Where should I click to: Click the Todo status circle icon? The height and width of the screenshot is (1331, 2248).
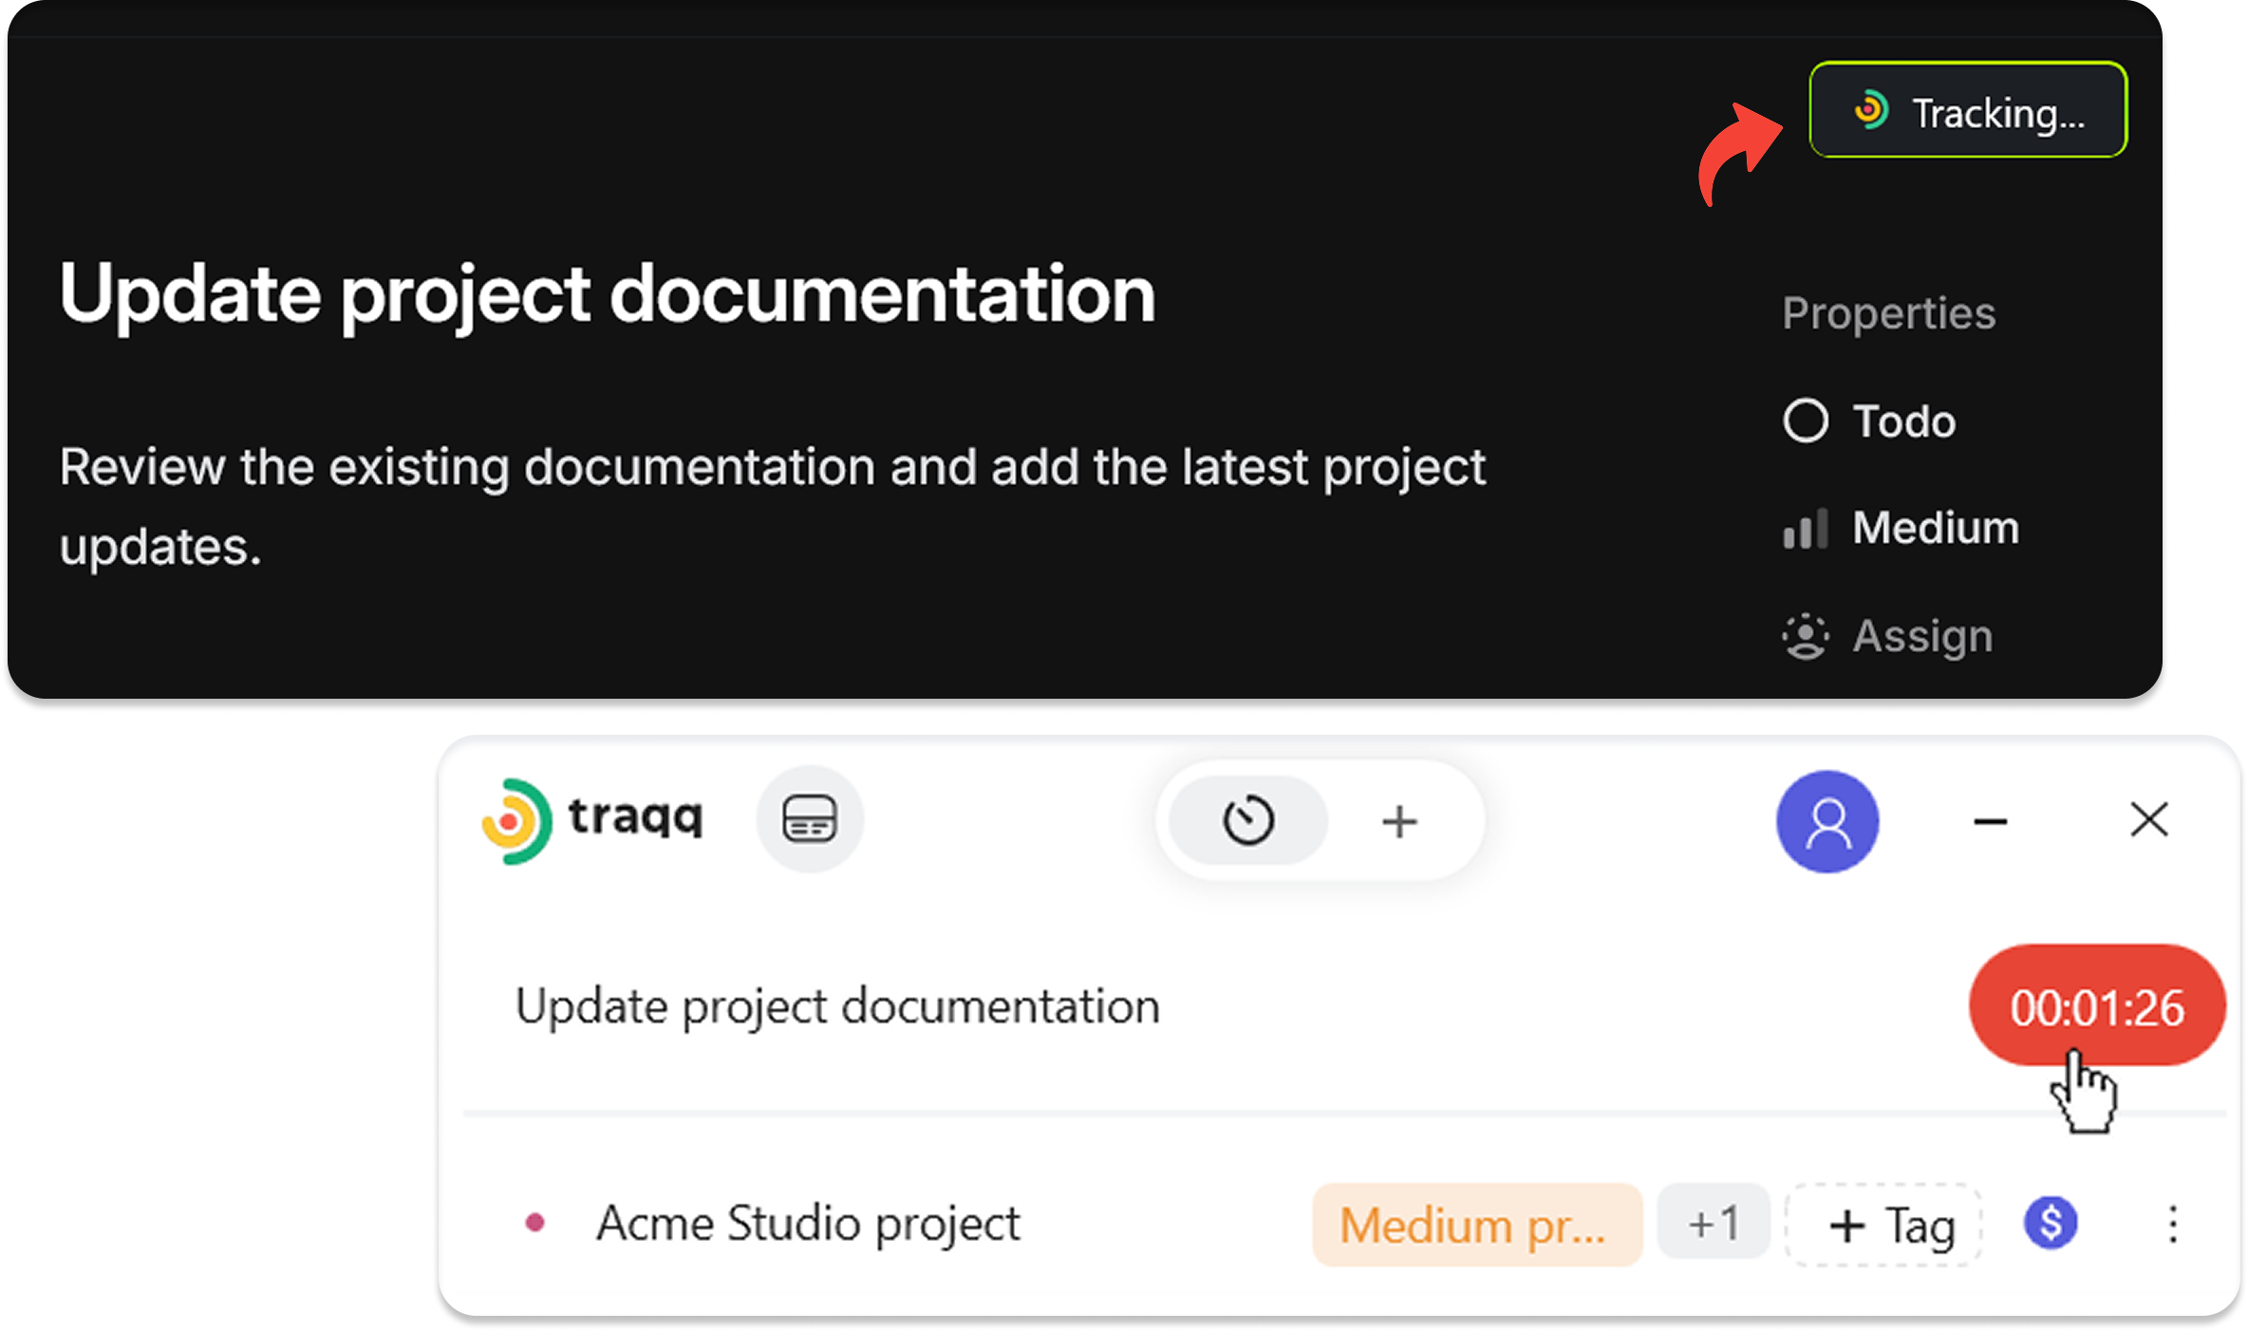click(1805, 421)
